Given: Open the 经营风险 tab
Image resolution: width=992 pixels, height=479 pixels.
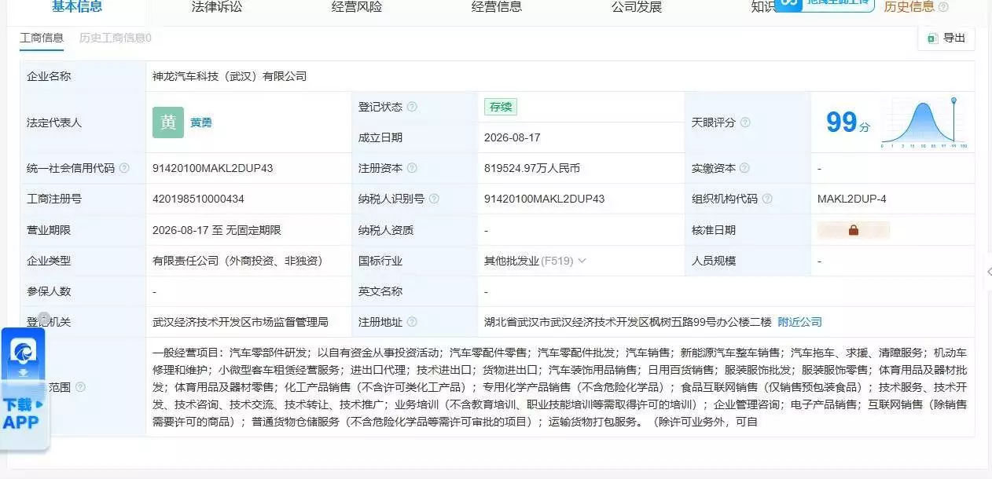Looking at the screenshot, I should click(357, 7).
